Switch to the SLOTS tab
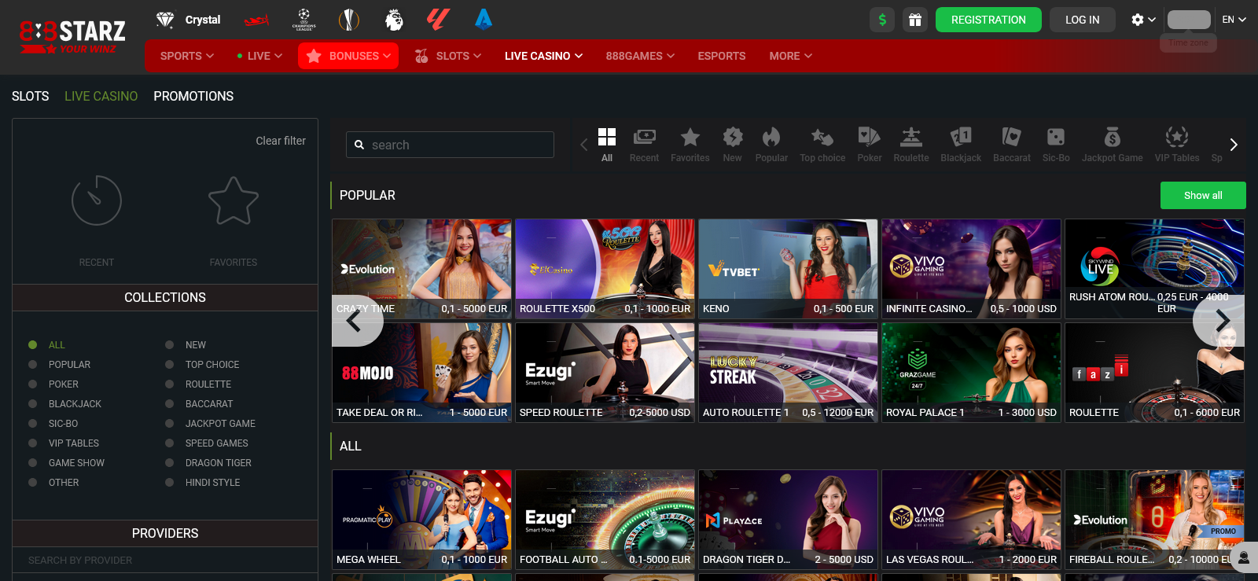 pos(31,96)
